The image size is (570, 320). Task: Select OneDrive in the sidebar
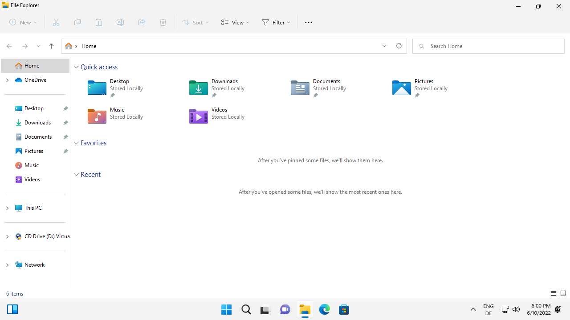click(35, 80)
